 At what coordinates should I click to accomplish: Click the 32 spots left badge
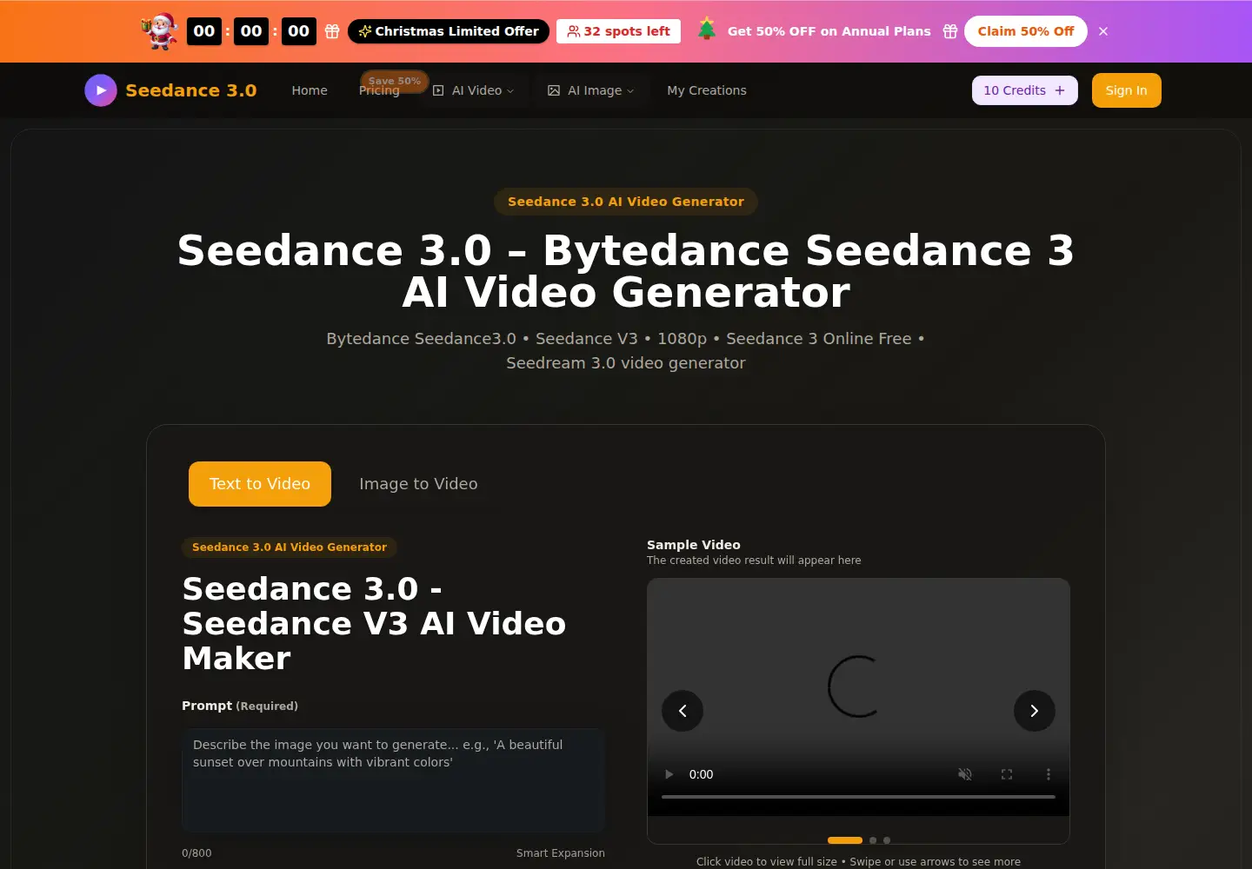tap(618, 31)
